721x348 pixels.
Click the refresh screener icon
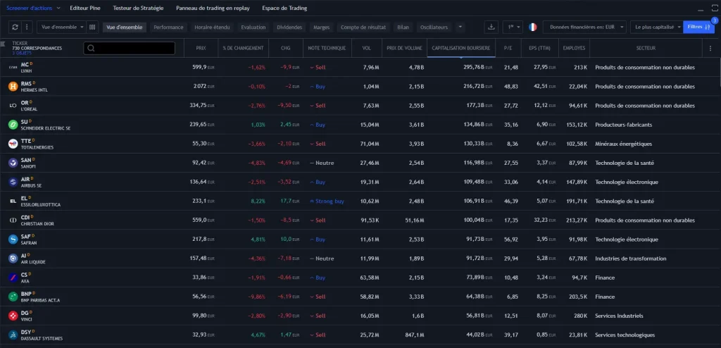[x=15, y=27]
